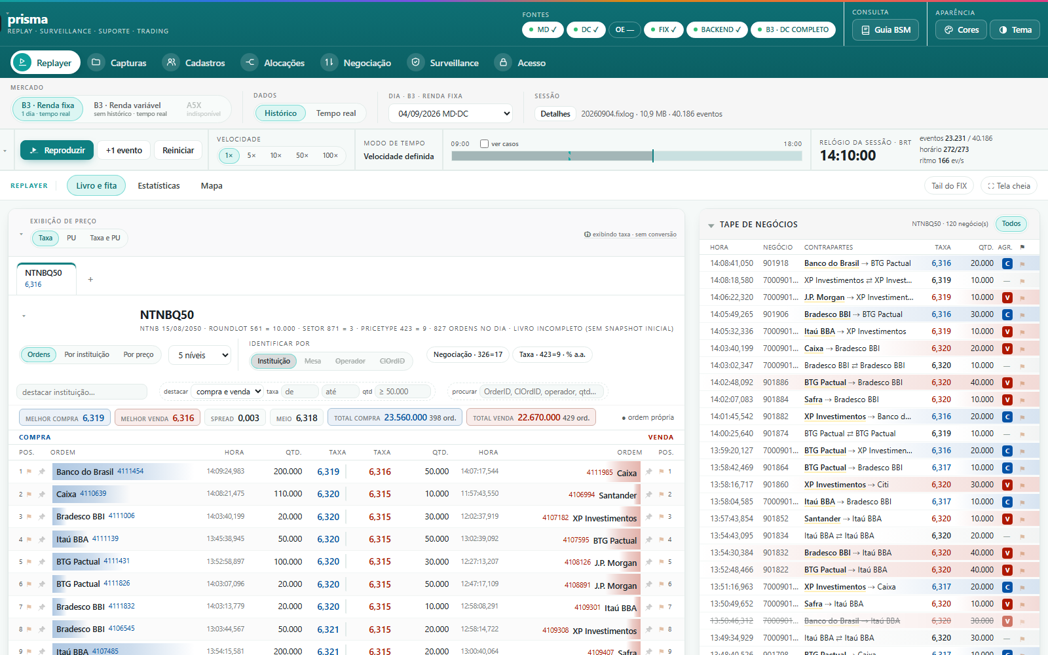Image resolution: width=1048 pixels, height=655 pixels.
Task: Add a new instrument tab with plus
Action: (90, 280)
